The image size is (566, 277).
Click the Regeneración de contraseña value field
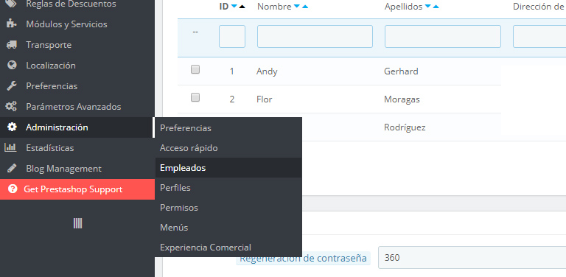472,258
